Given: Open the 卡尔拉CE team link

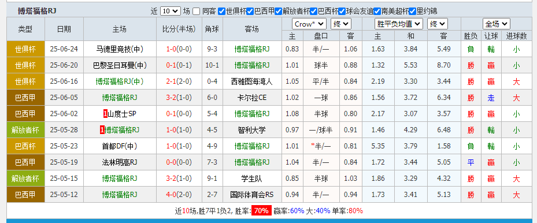Looking at the screenshot, I should (251, 98).
